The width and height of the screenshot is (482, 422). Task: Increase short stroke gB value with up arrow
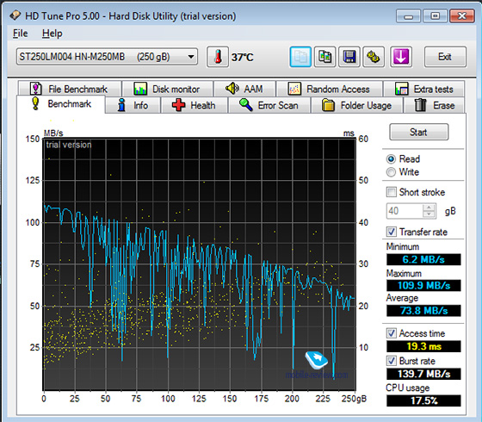(x=429, y=208)
